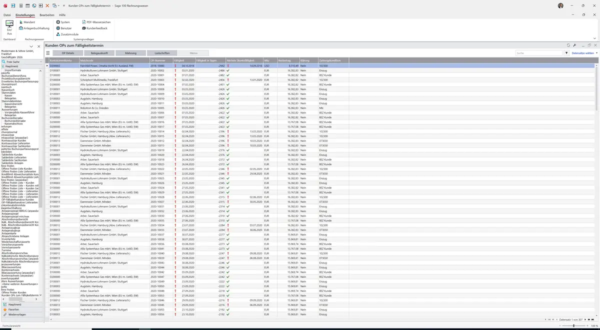Click the calculator icon in quick access toolbar
Viewport: 600px width, 330px height.
pos(21,5)
